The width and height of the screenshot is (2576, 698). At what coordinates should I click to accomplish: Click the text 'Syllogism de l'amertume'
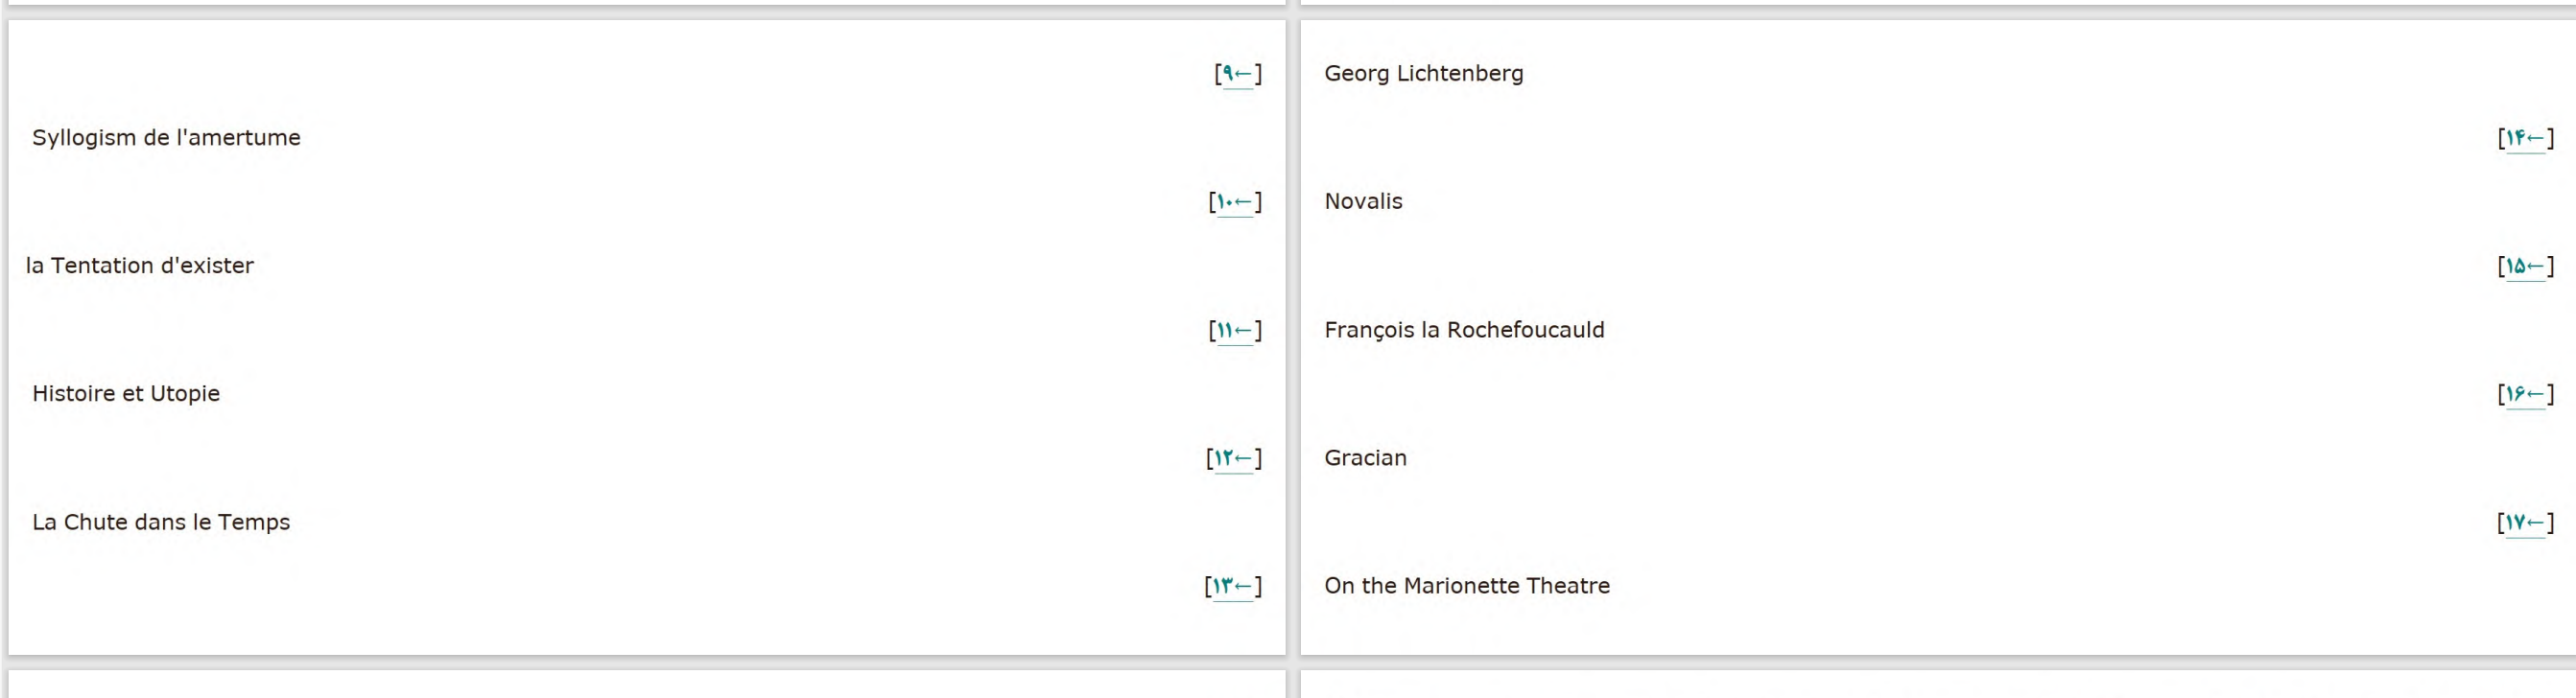point(166,138)
